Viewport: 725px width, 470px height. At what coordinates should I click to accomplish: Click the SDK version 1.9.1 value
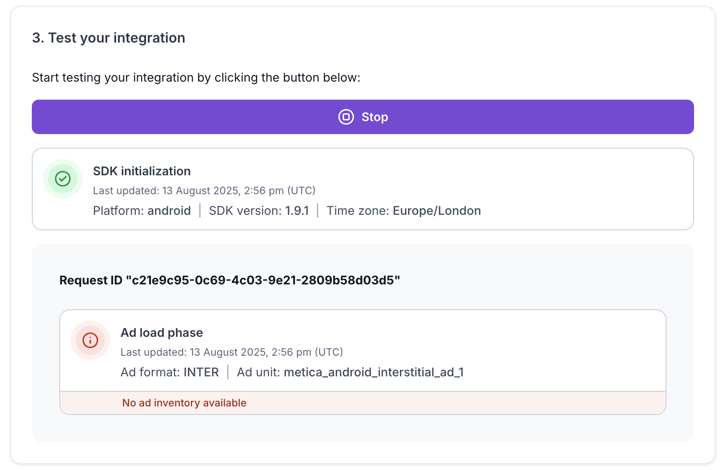coord(297,211)
